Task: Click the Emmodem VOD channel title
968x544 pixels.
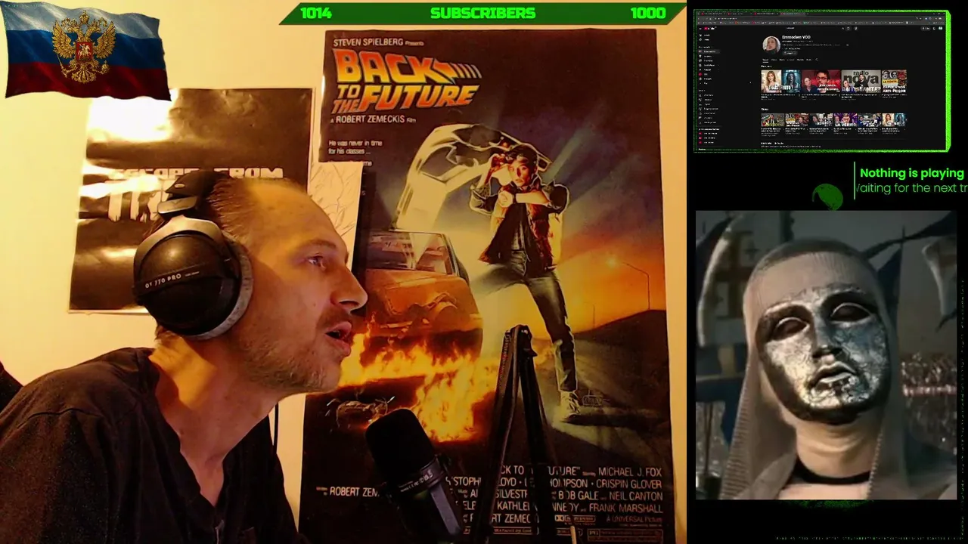Action: [x=797, y=37]
